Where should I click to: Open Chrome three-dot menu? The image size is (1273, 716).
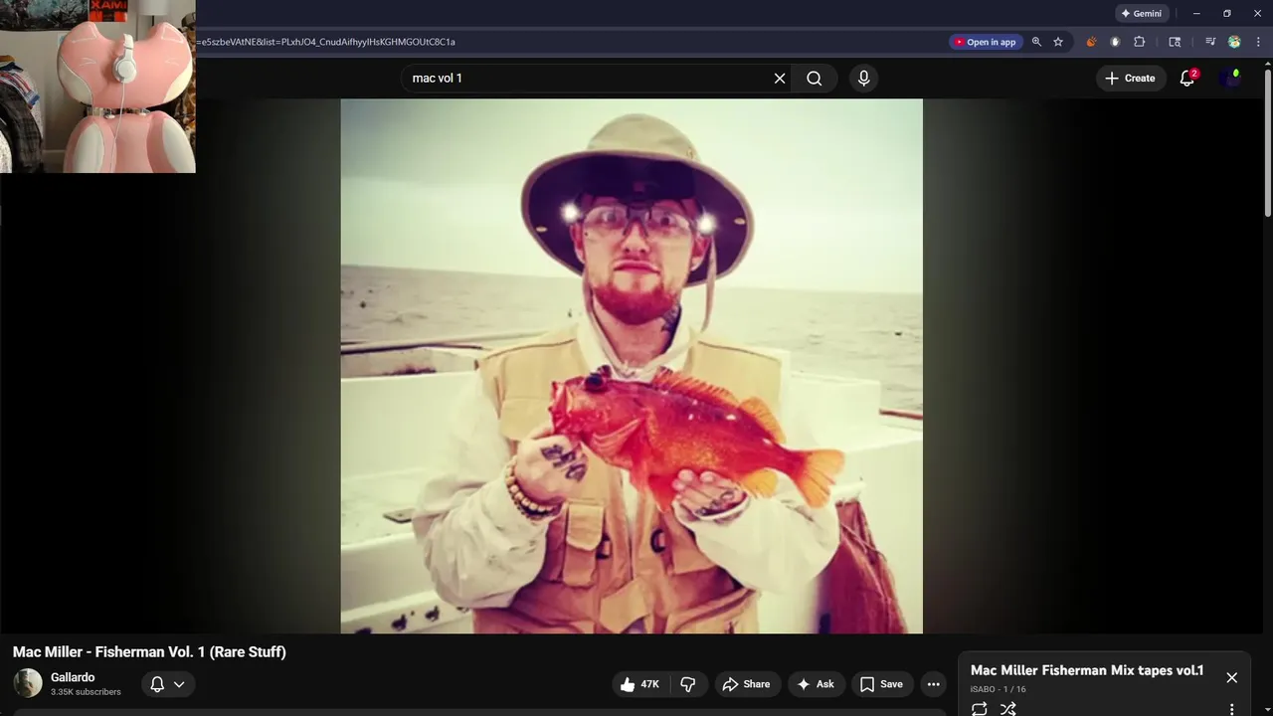click(x=1258, y=42)
